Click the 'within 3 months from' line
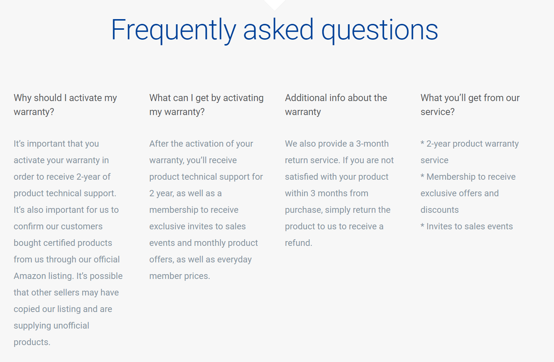The width and height of the screenshot is (554, 362). point(326,193)
